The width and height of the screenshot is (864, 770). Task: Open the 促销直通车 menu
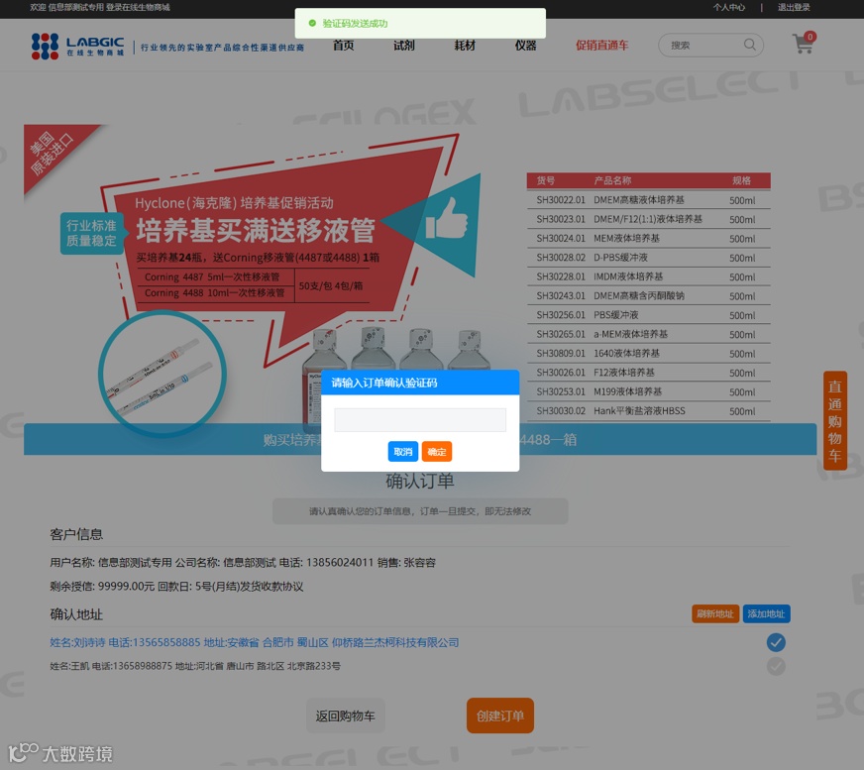click(x=601, y=46)
